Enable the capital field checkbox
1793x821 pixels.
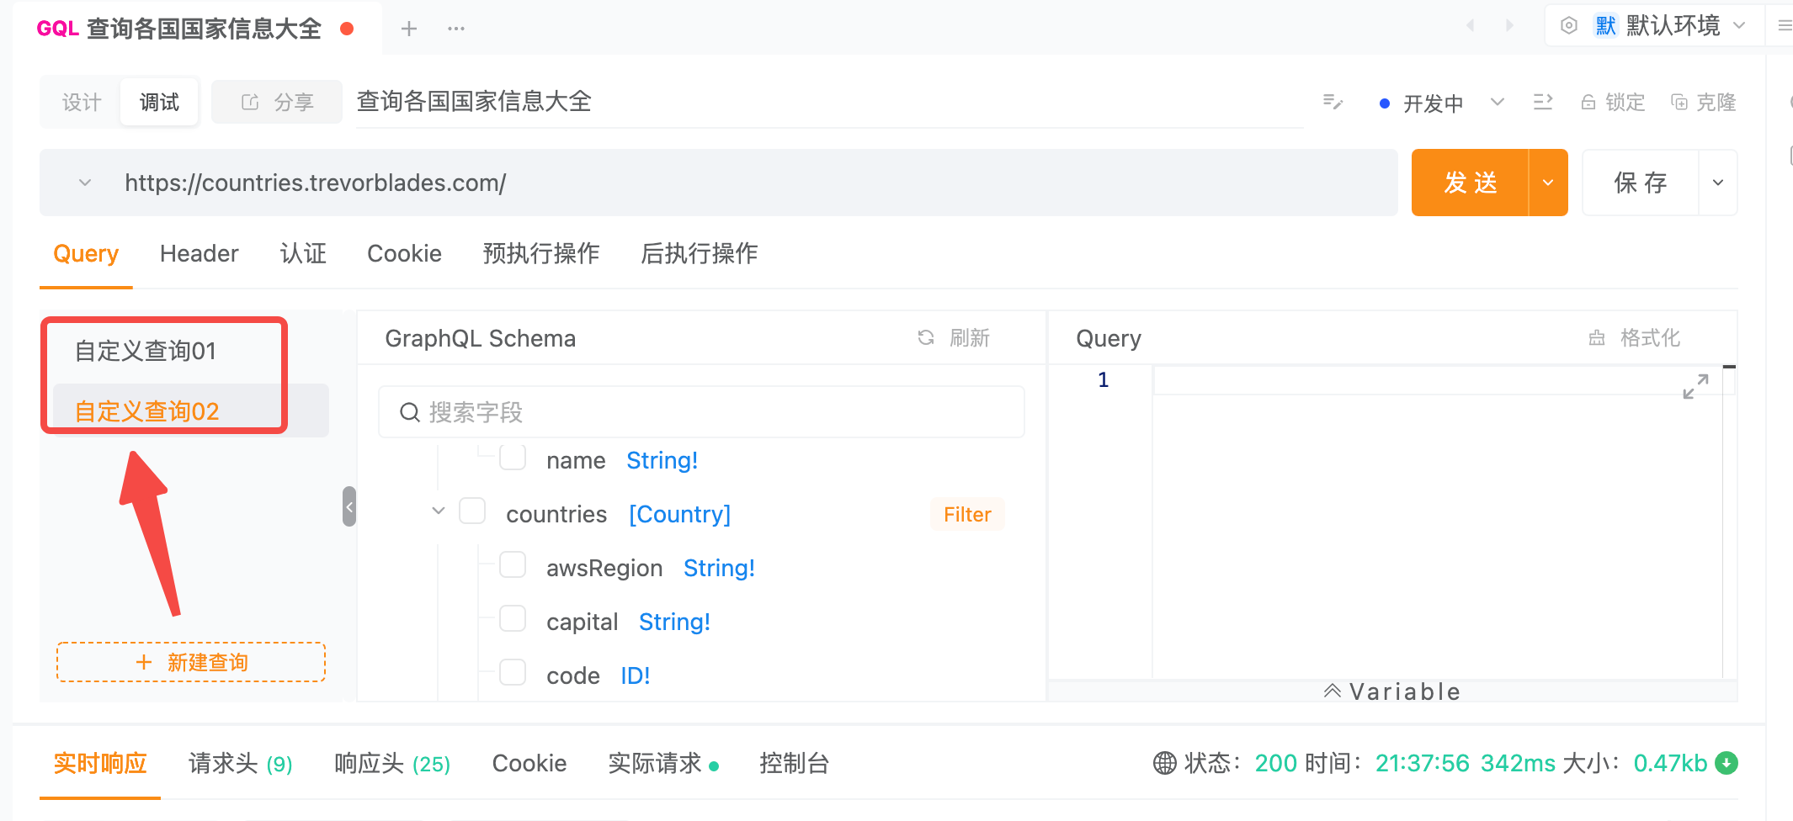point(513,618)
